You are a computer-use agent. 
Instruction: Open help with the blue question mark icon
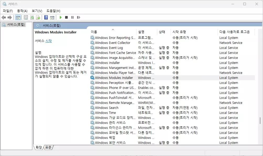(46, 17)
